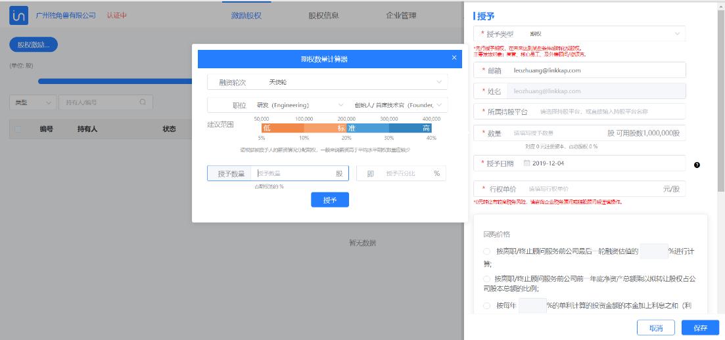725x340 pixels.
Task: Tick the table header select-all checkbox
Action: (18, 129)
